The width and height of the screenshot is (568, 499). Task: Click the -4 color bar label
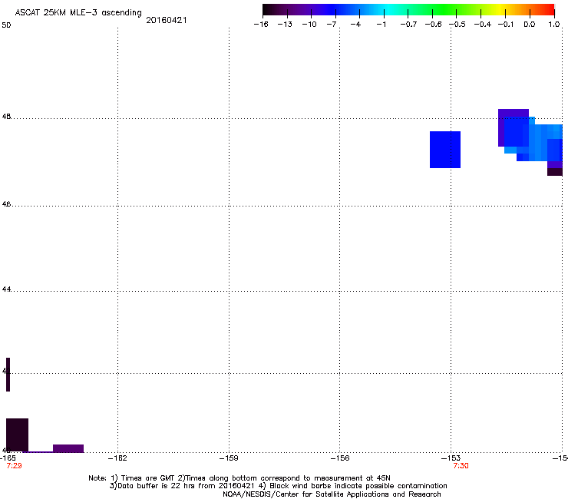tap(355, 25)
